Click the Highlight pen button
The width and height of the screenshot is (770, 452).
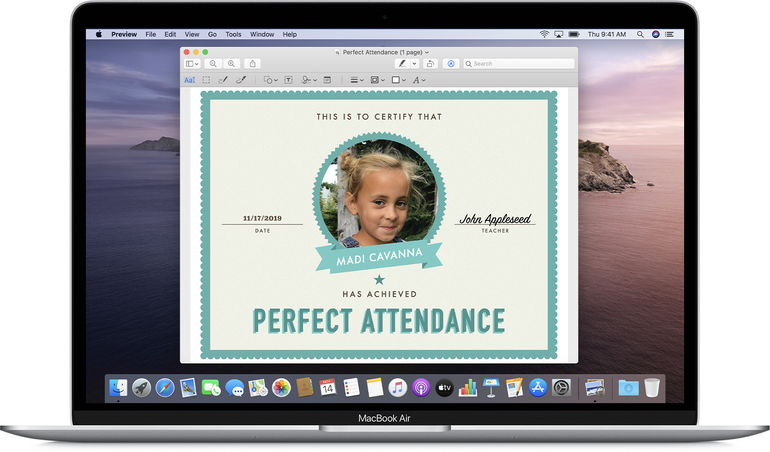point(402,64)
